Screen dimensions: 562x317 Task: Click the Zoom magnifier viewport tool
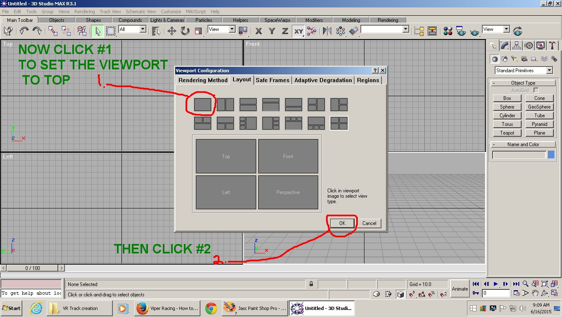tap(526, 284)
